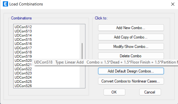Image resolution: width=178 pixels, height=104 pixels.
Task: Select UDConS16 combination
Action: tap(23, 44)
